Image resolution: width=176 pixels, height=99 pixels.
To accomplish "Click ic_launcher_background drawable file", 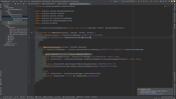I will (x=18, y=33).
